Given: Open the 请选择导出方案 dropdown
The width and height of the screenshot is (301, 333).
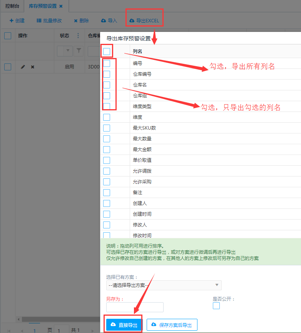Looking at the screenshot, I should [x=164, y=285].
